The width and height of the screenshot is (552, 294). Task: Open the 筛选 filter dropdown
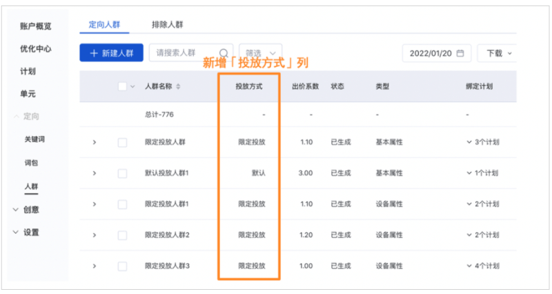tap(261, 53)
